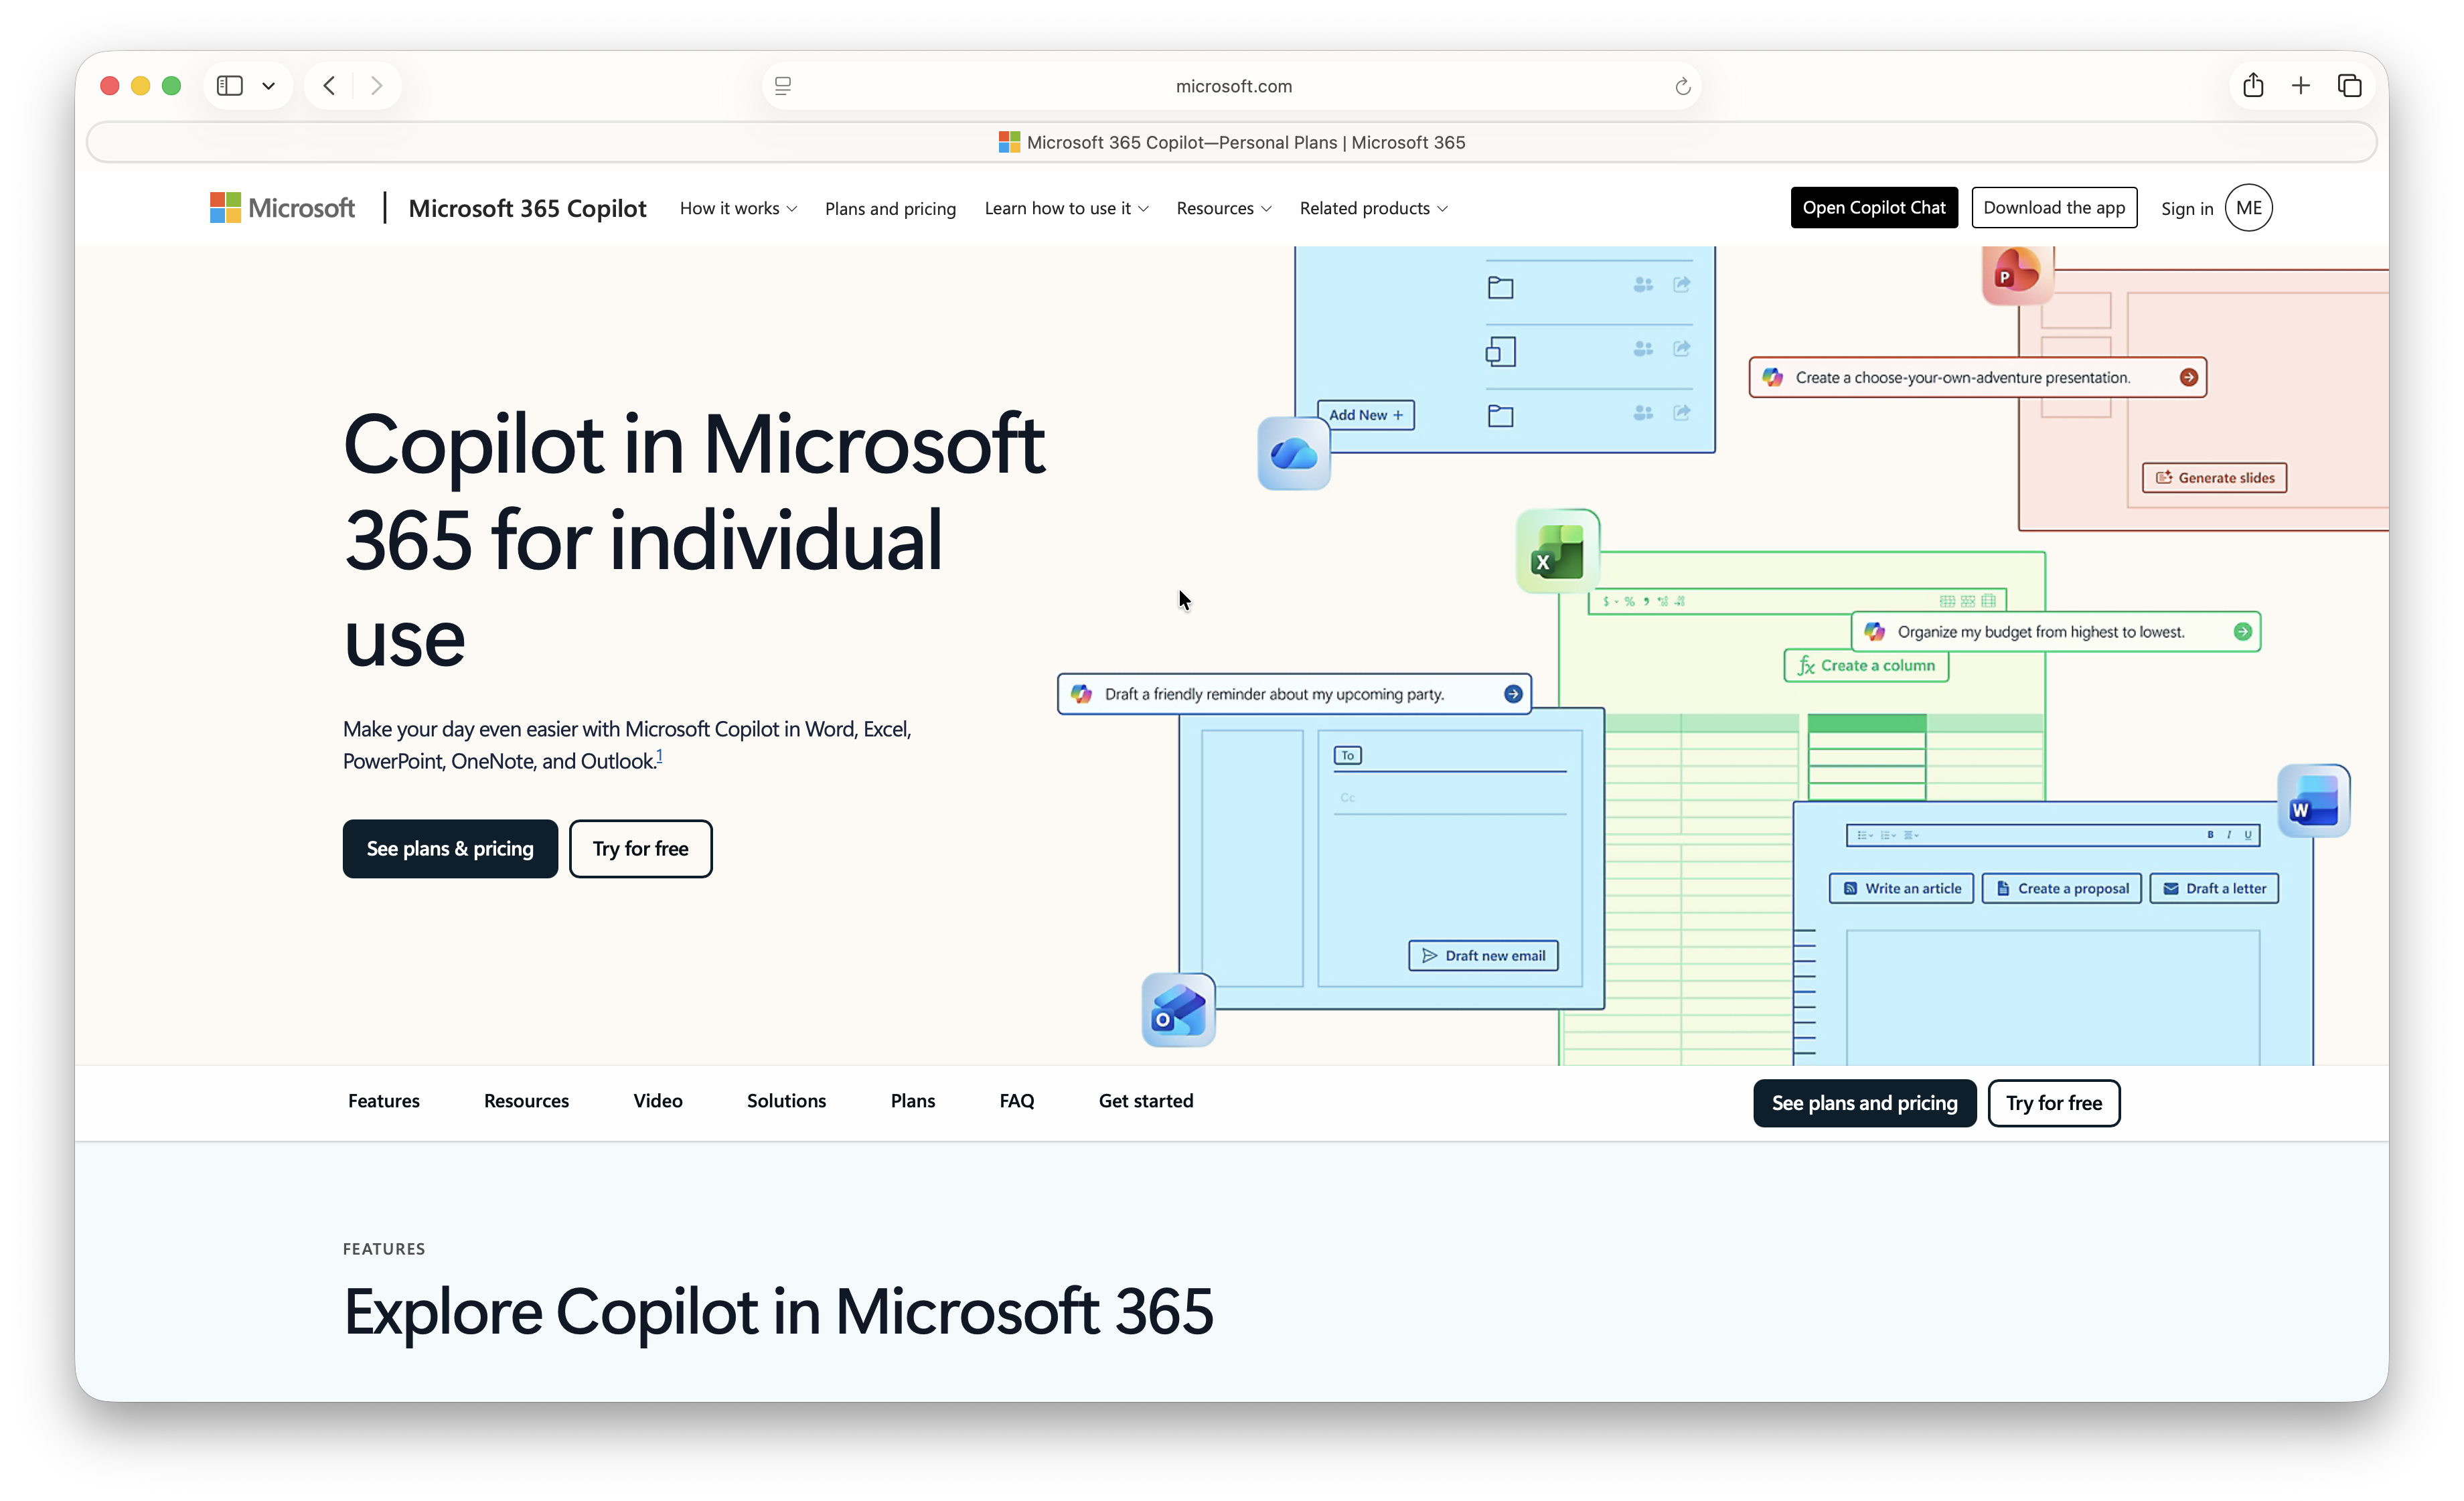Click the Write an article chip

point(1901,888)
